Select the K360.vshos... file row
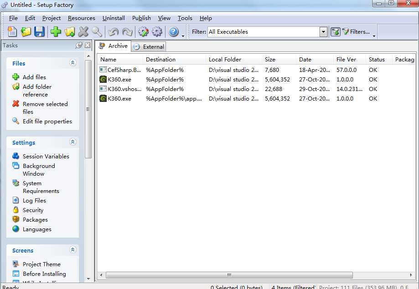This screenshot has width=419, height=289. 257,89
